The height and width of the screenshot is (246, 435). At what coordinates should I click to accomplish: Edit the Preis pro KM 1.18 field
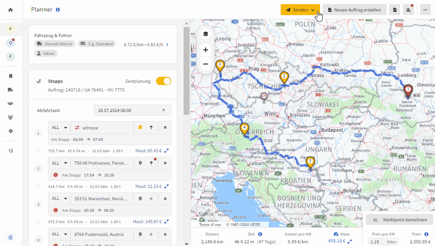tap(383, 241)
